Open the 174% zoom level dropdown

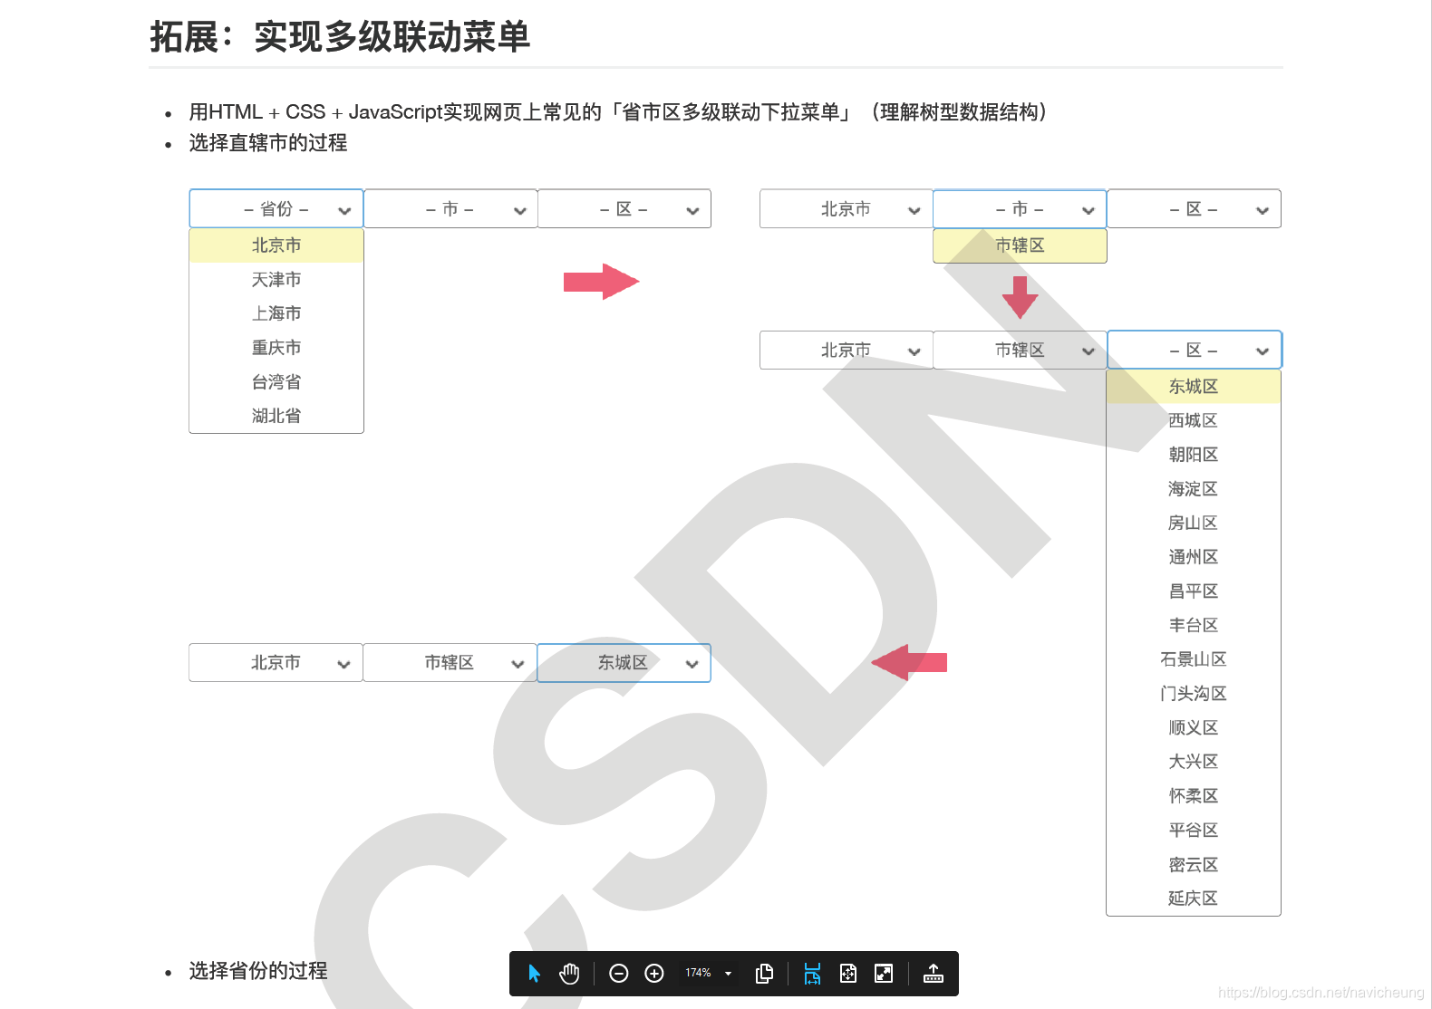[709, 973]
